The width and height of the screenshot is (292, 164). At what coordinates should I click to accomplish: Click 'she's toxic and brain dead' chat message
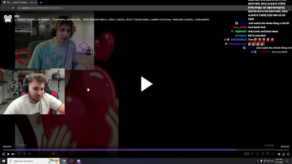point(263,31)
